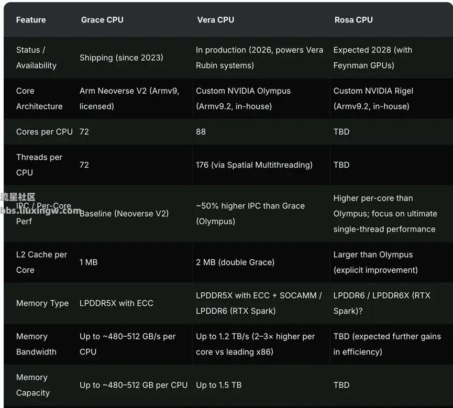Click '2 MB (double Grace)' cell
This screenshot has height=408, width=453.
[235, 262]
